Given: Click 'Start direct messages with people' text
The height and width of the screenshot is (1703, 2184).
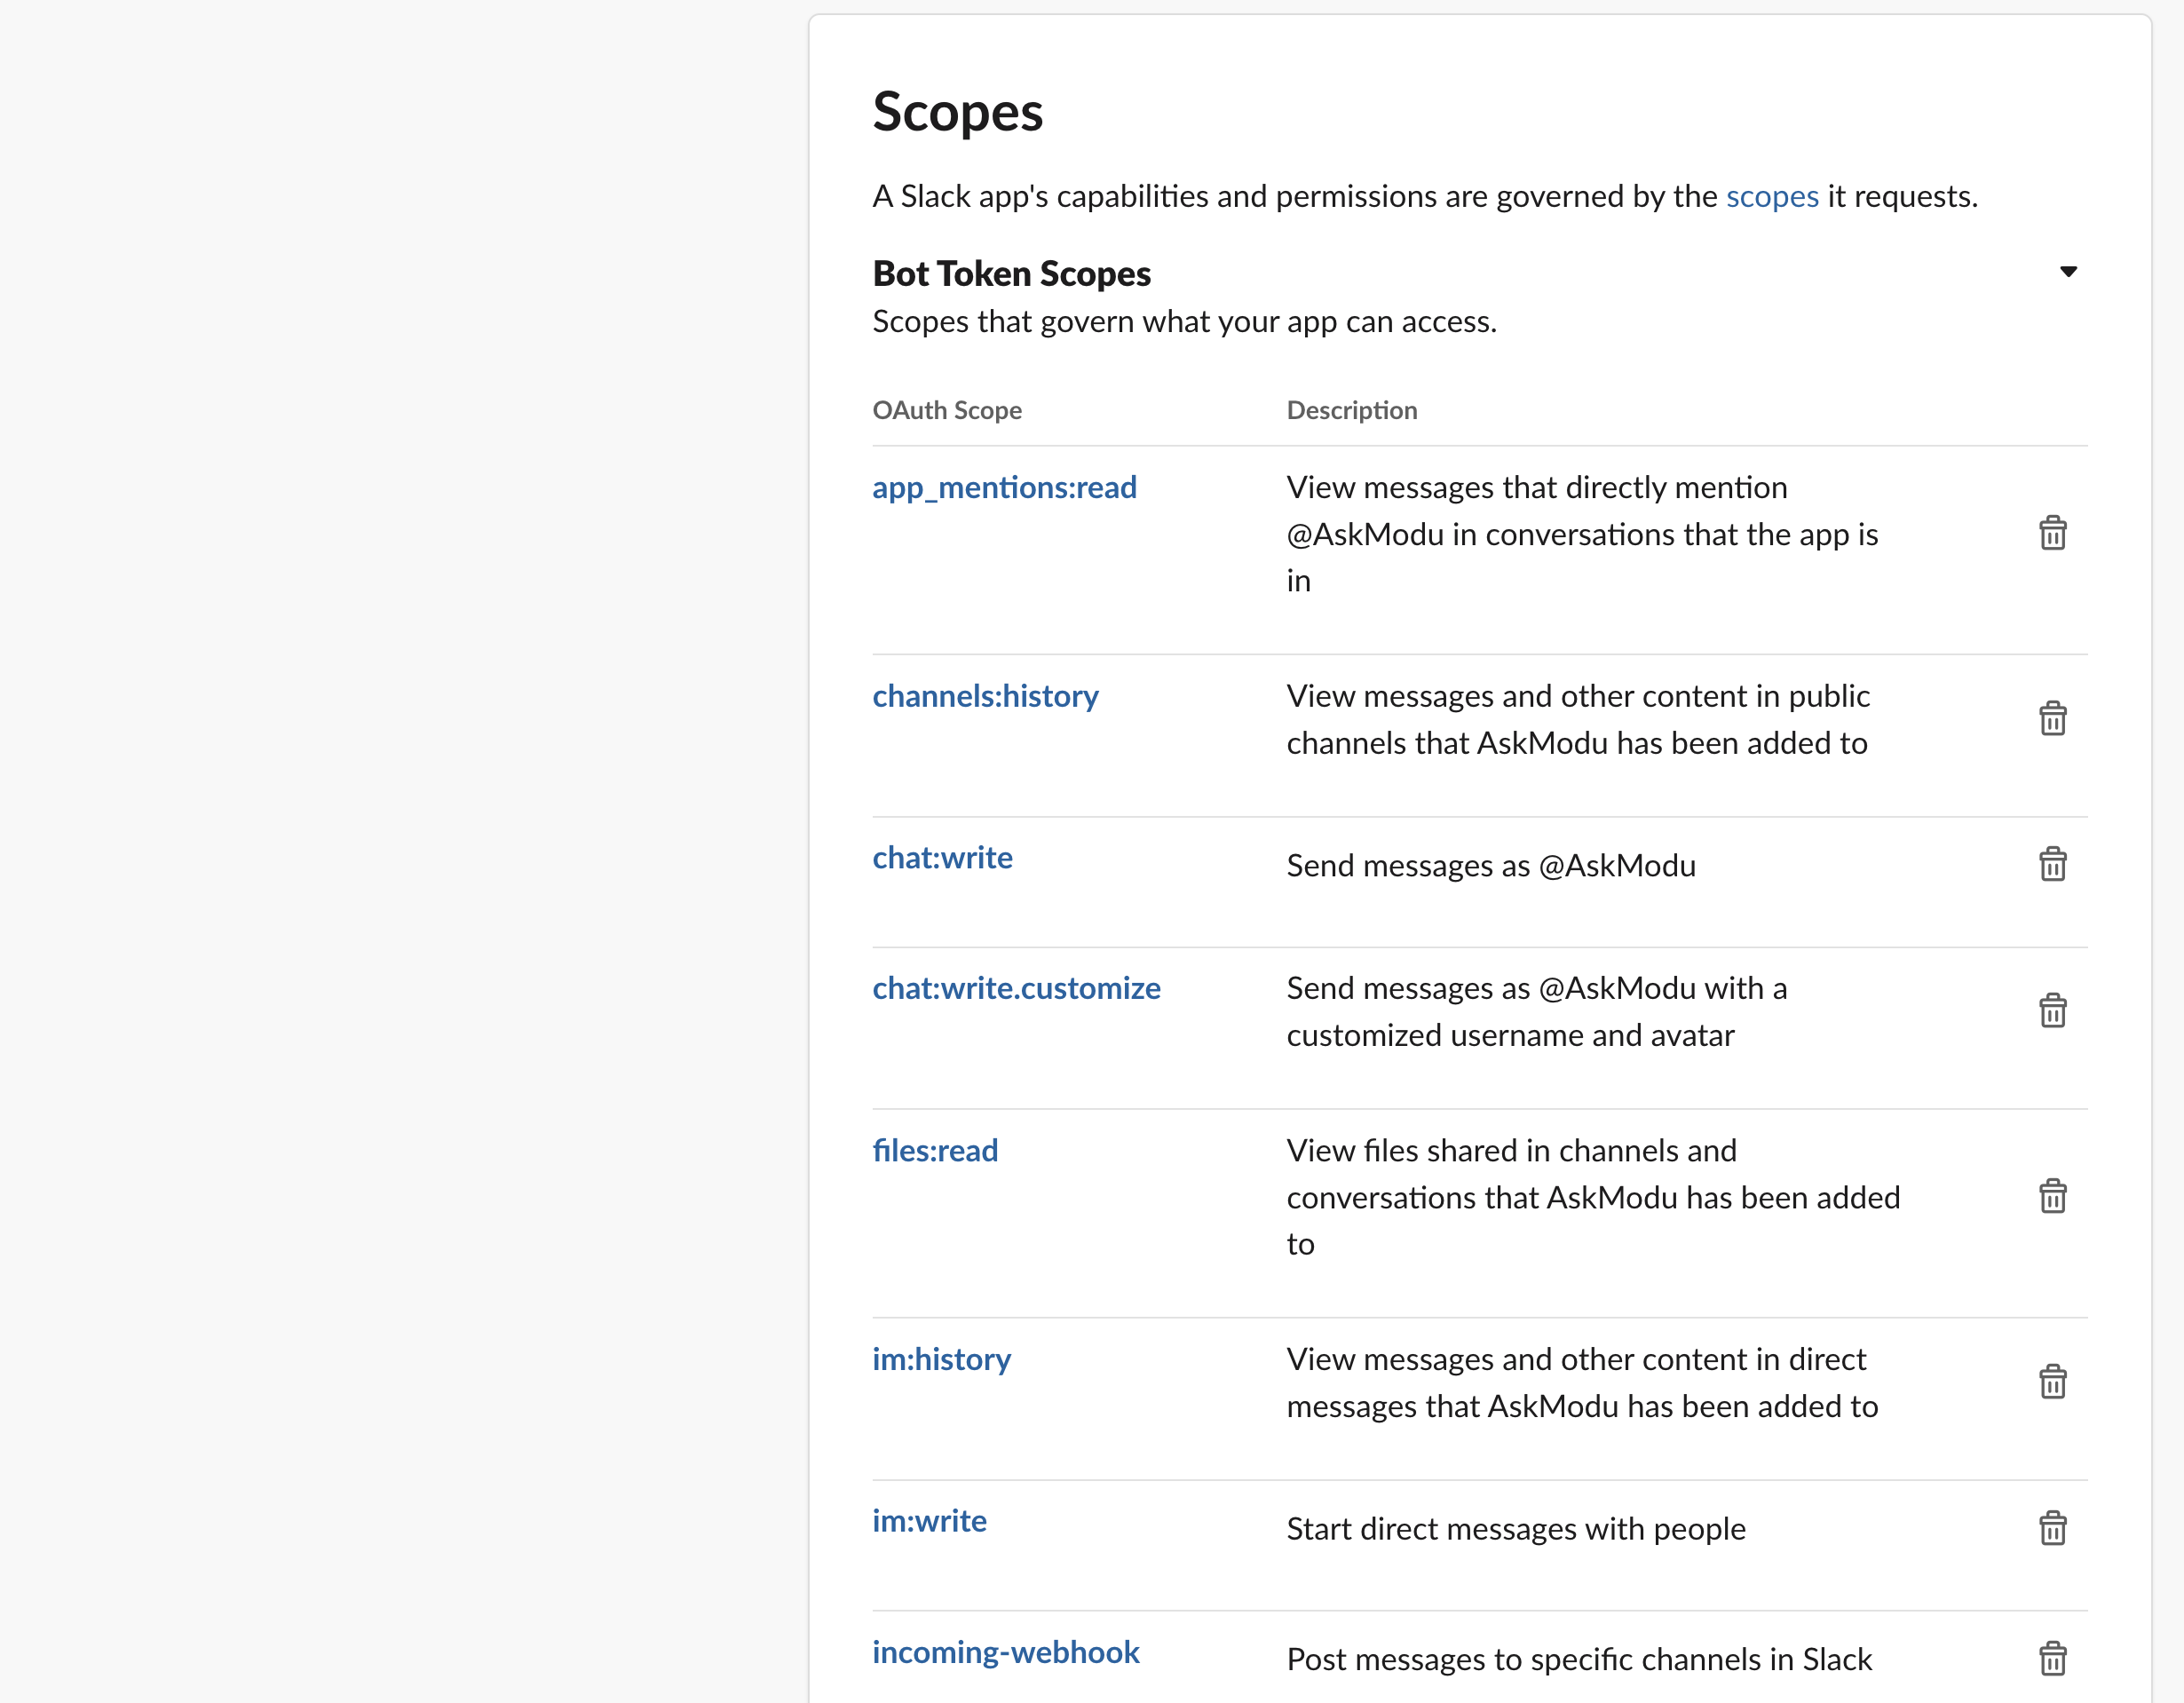Looking at the screenshot, I should pyautogui.click(x=1516, y=1529).
